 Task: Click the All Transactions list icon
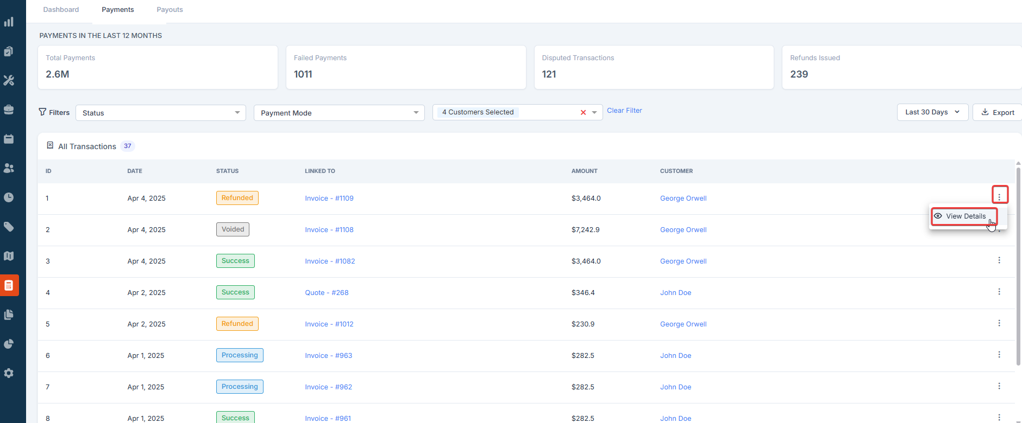50,145
